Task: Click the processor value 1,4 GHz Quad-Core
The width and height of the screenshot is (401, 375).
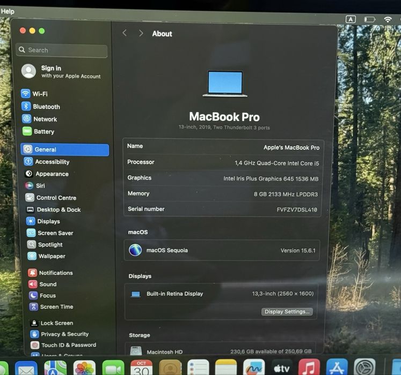Action: tap(277, 163)
